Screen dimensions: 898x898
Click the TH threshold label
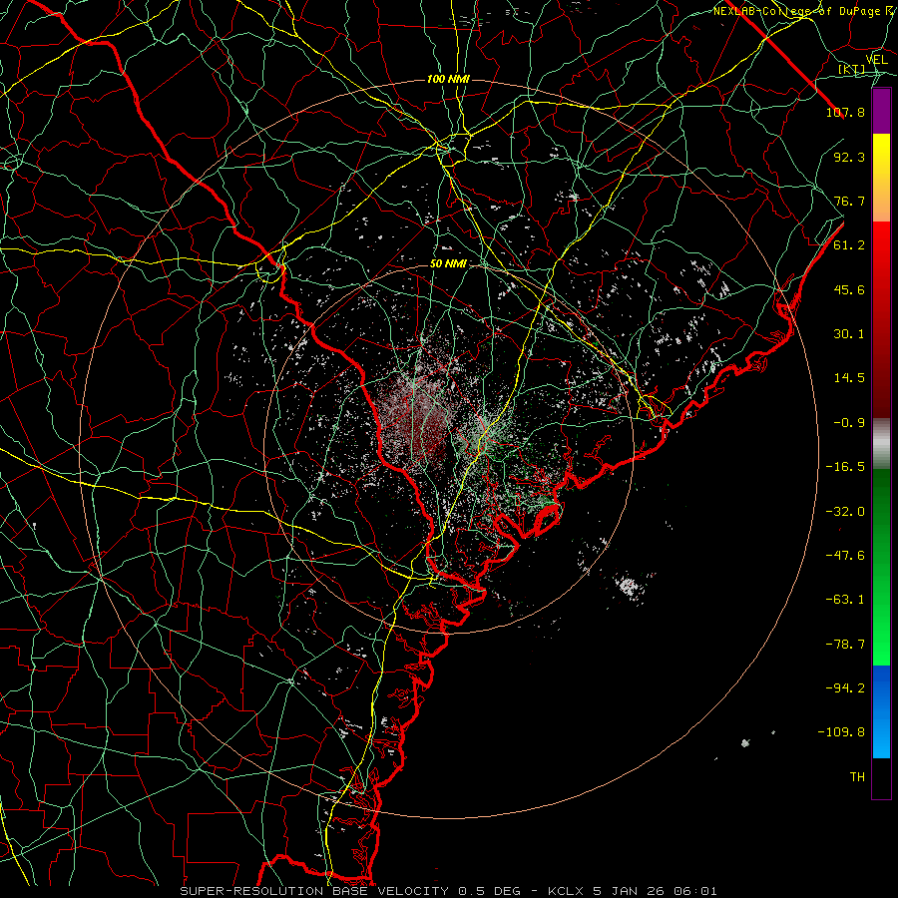click(857, 777)
